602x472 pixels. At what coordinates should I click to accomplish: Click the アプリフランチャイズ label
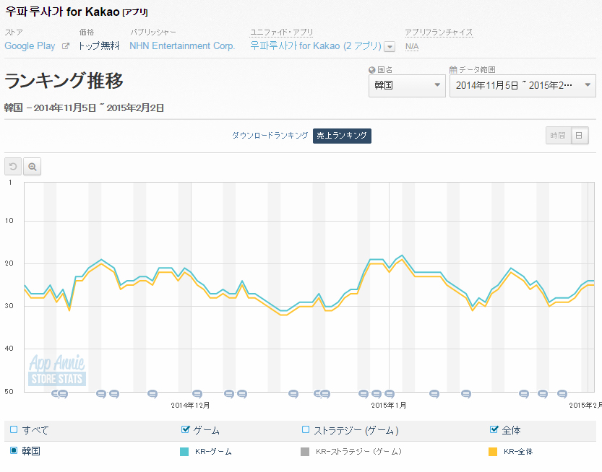click(x=439, y=32)
